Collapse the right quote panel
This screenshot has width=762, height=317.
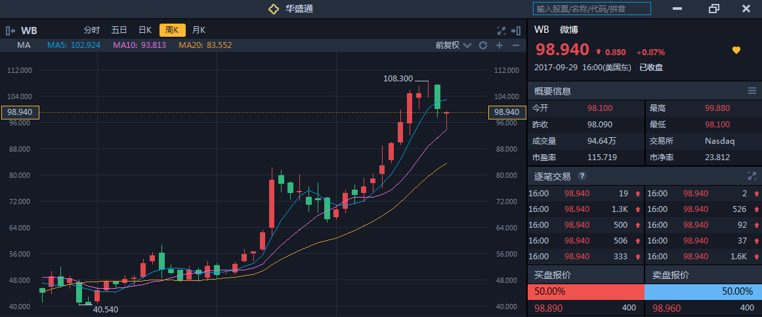pyautogui.click(x=516, y=30)
